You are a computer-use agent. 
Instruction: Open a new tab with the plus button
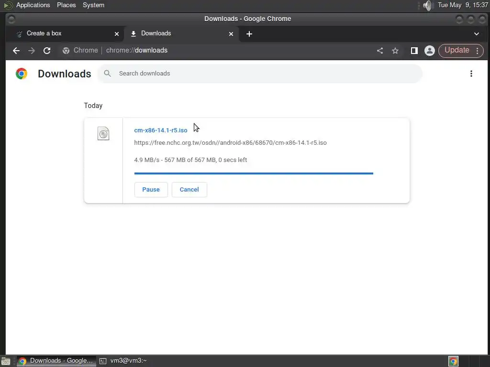(249, 34)
